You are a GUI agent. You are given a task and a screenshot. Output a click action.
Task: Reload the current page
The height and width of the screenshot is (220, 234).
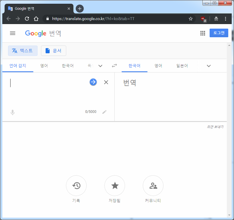pyautogui.click(x=27, y=19)
